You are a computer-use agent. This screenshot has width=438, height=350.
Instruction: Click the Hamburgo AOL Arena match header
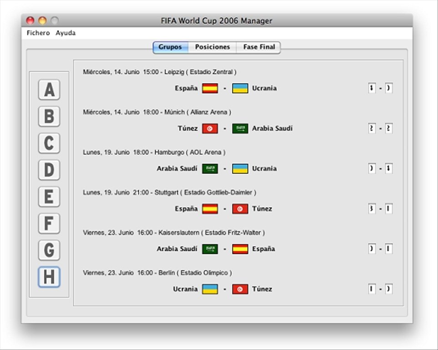(154, 152)
